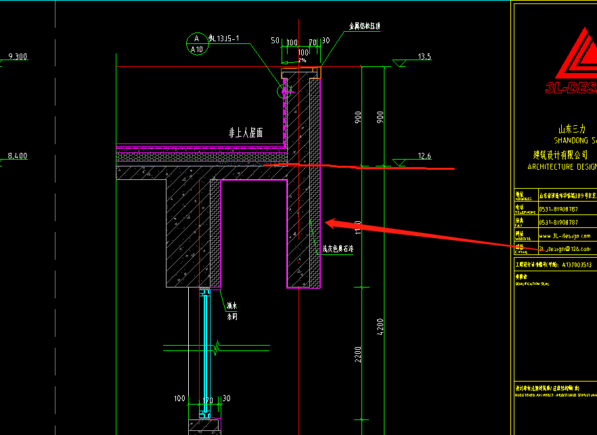597x435 pixels.
Task: Select the 13.5 elevation marker text
Action: point(424,56)
